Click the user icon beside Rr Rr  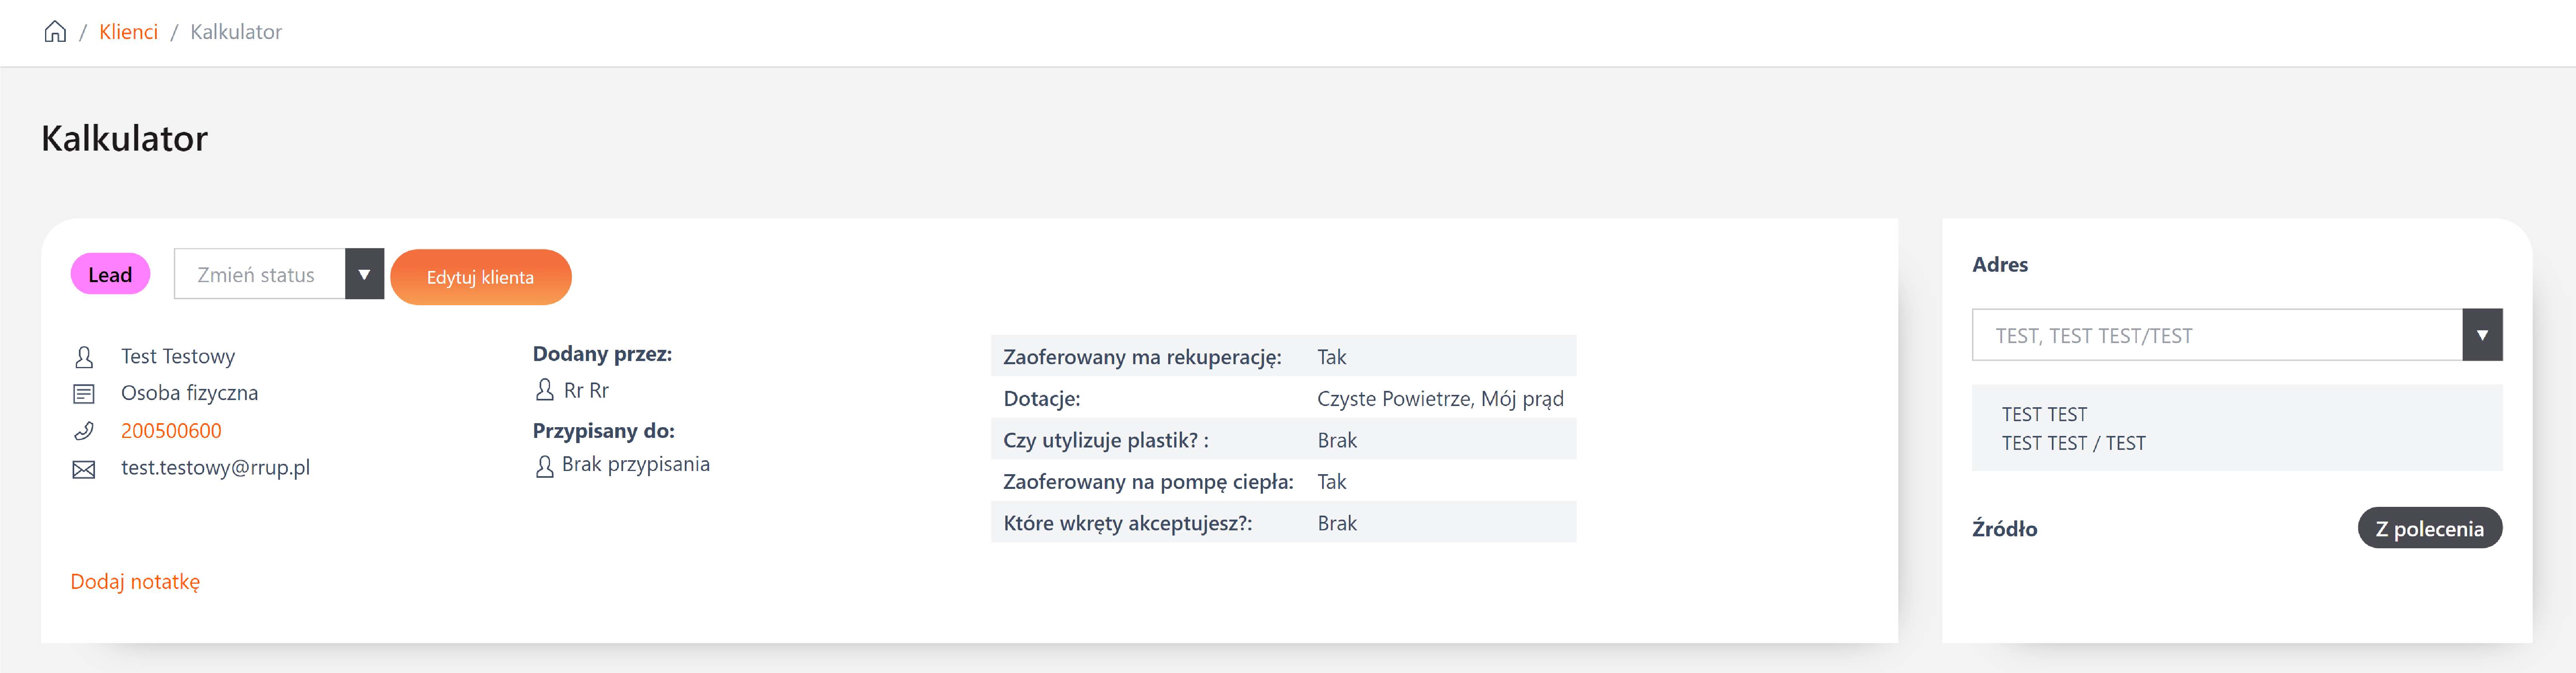pyautogui.click(x=545, y=389)
